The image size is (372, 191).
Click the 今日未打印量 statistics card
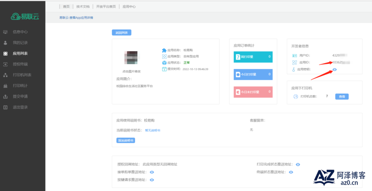(x=253, y=92)
